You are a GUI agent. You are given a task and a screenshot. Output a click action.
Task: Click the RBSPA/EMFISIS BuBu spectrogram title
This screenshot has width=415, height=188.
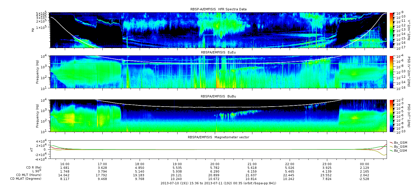click(x=218, y=97)
